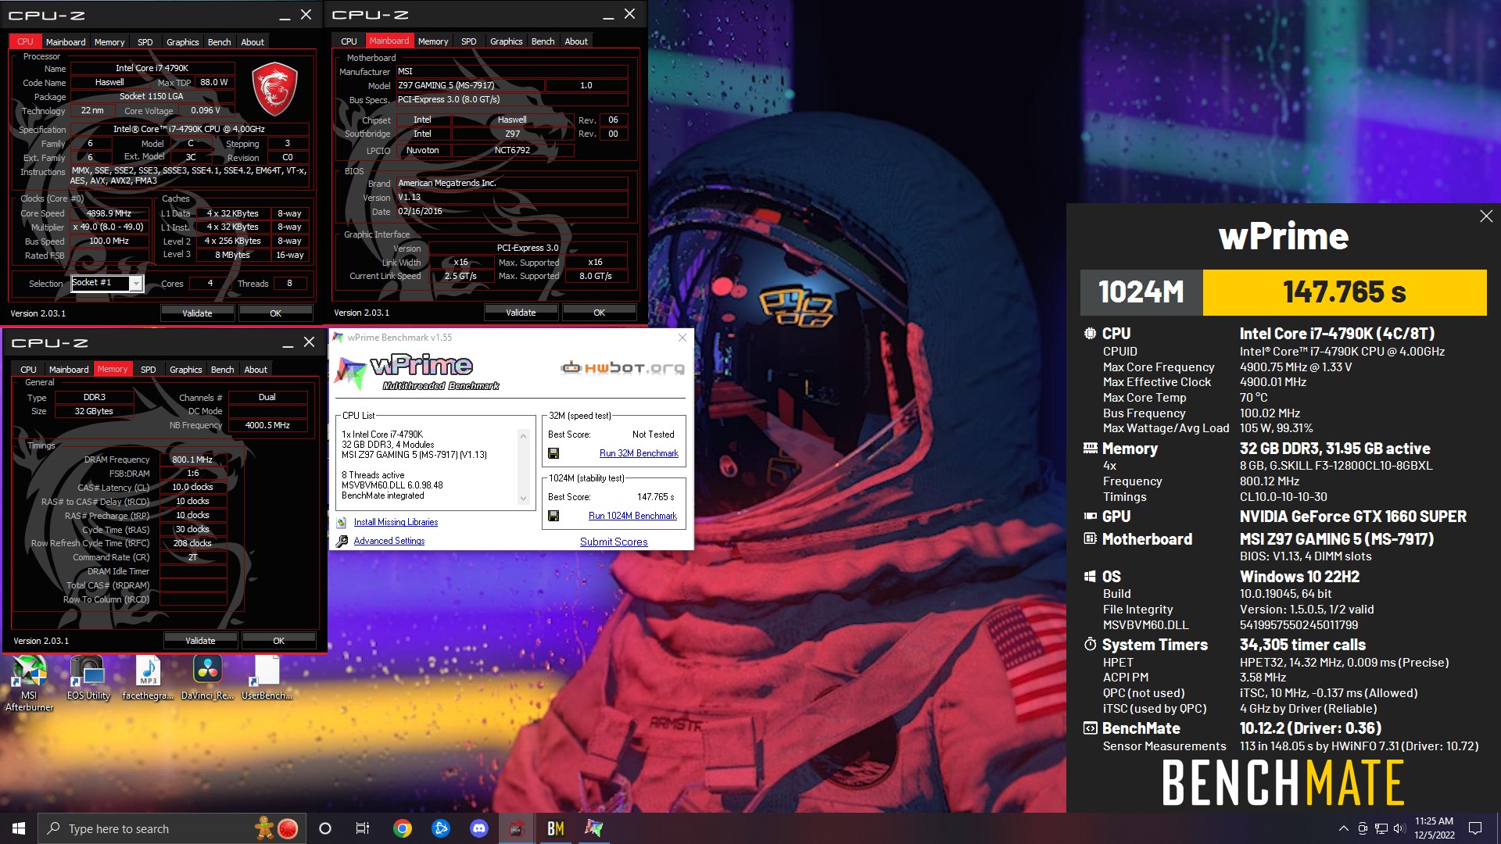Open Graphics tab in Mainboard window

pyautogui.click(x=506, y=41)
